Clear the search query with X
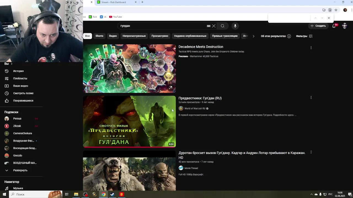 pyautogui.click(x=214, y=26)
